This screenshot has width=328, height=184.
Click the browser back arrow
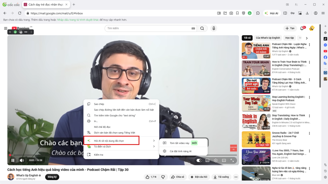pyautogui.click(x=5, y=13)
